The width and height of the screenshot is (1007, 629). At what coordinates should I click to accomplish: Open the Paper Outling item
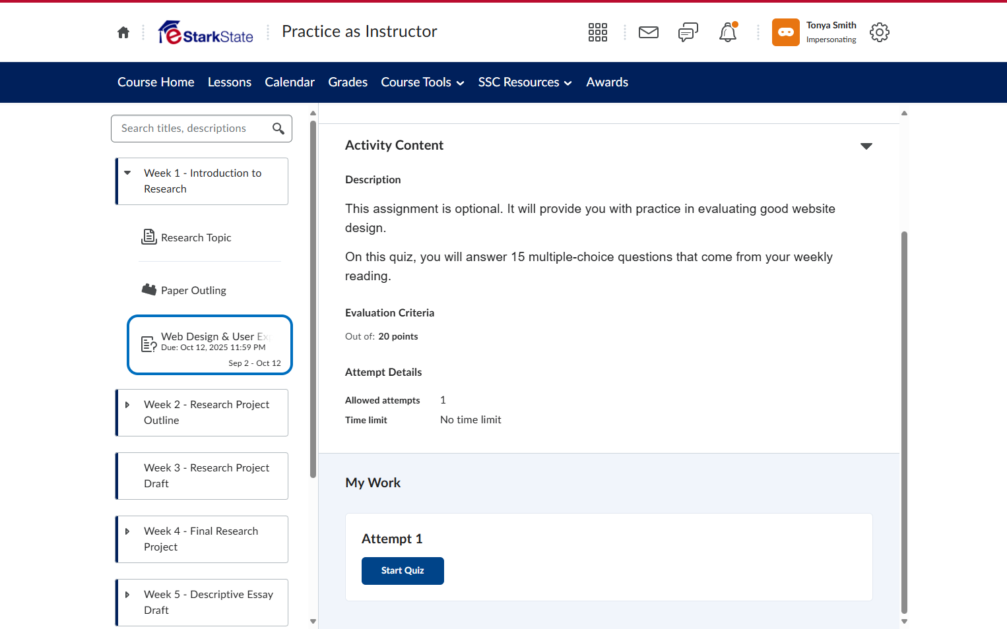click(193, 291)
